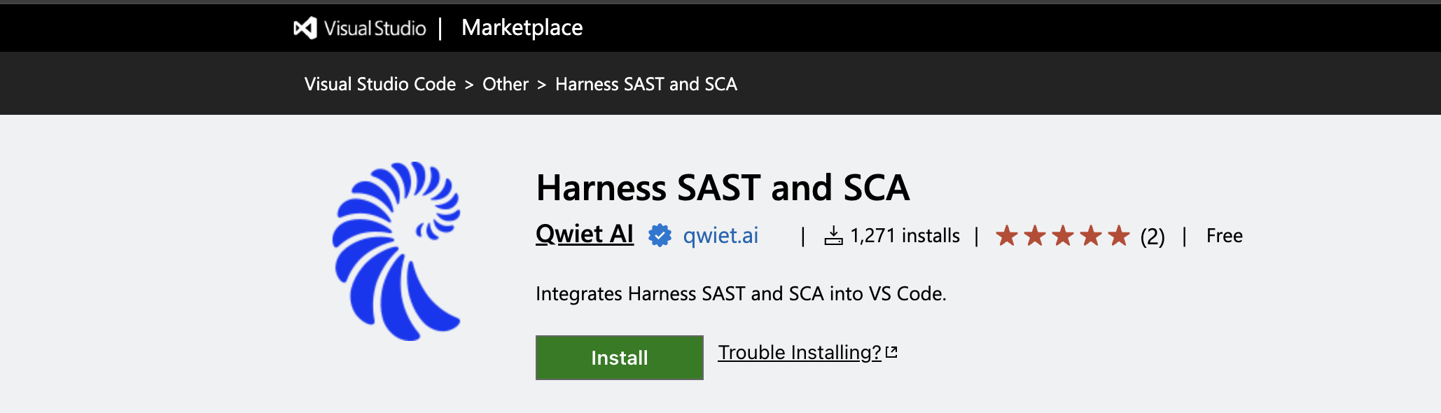
Task: Click the installs download icon
Action: pos(834,235)
